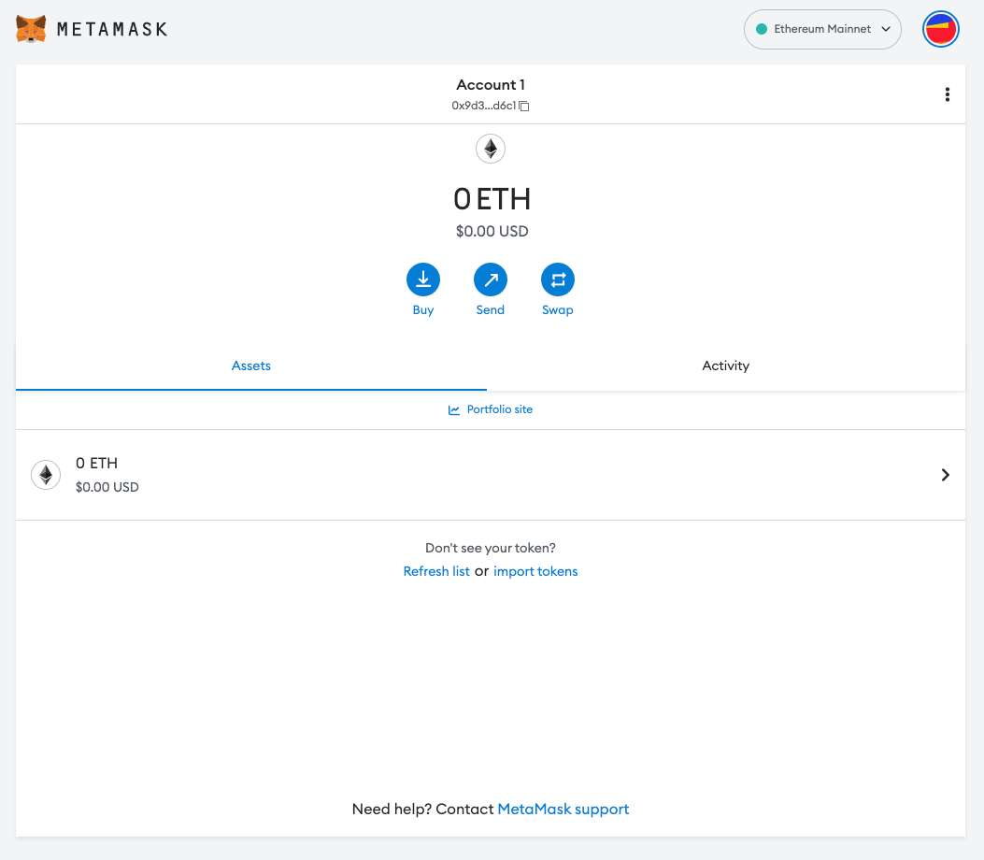Click the import tokens link

point(535,571)
